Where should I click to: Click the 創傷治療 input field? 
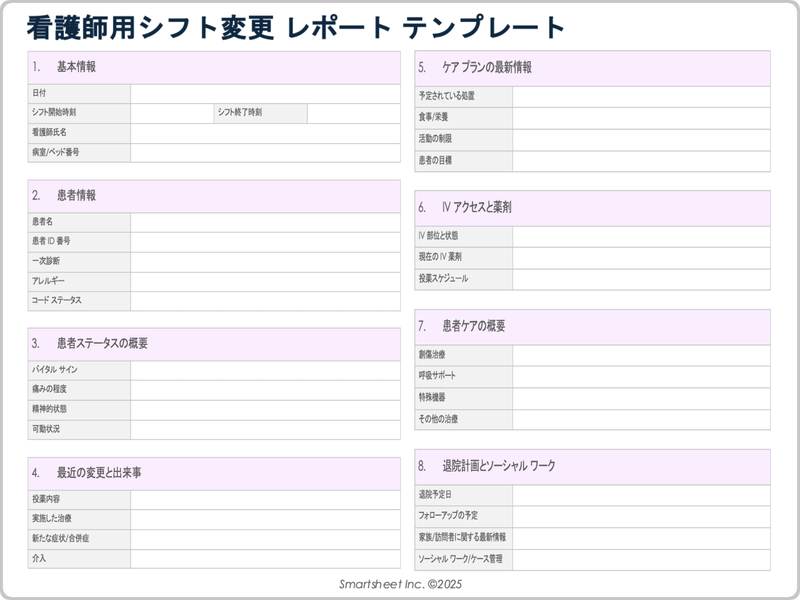coord(642,355)
